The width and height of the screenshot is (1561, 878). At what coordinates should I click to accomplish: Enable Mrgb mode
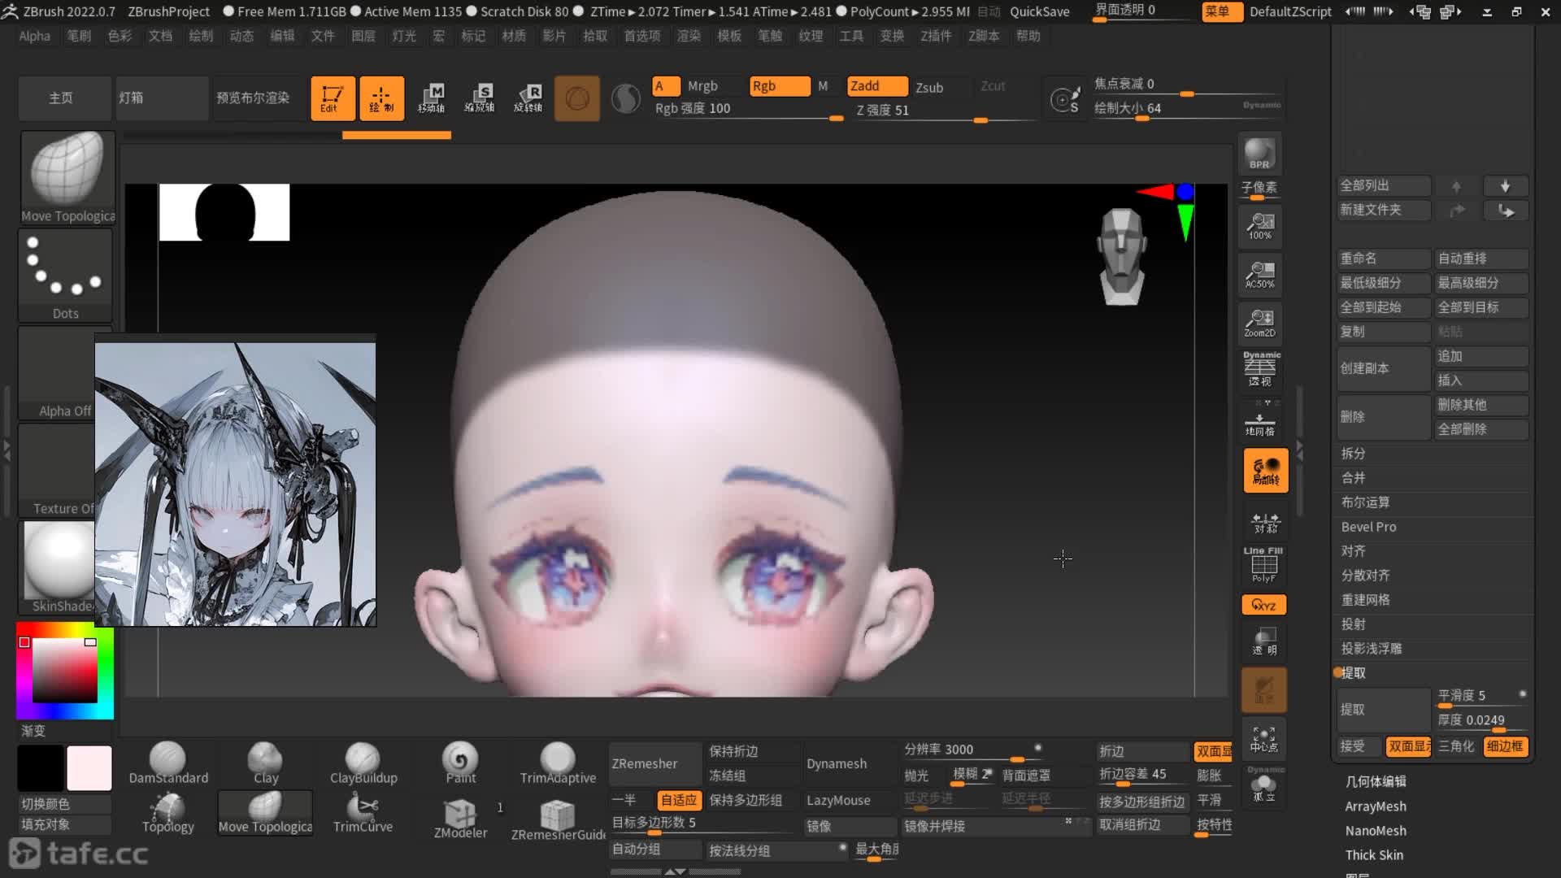click(702, 86)
